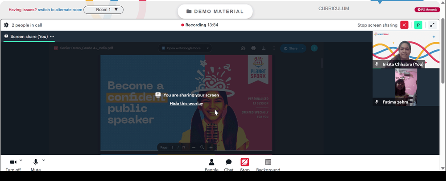Open Background effects icon
Image resolution: width=446 pixels, height=181 pixels.
pyautogui.click(x=268, y=162)
